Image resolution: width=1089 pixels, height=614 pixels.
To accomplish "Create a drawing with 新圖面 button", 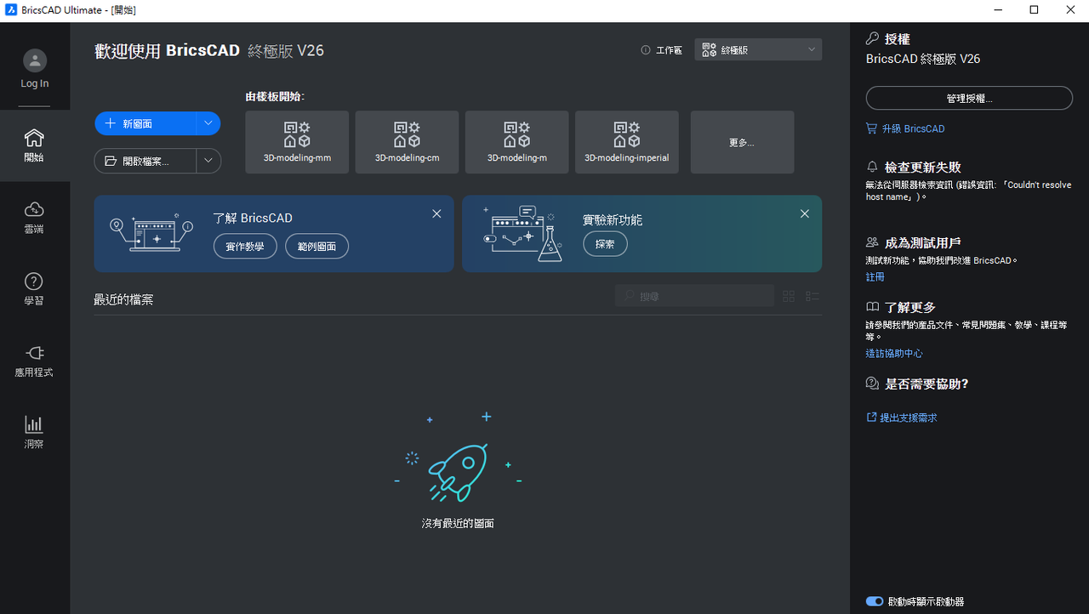I will point(145,123).
